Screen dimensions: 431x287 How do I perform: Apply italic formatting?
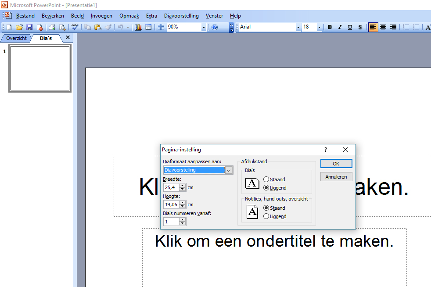[x=340, y=27]
